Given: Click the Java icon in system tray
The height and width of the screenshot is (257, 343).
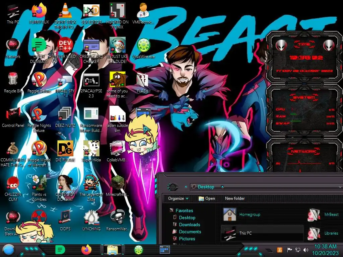Looking at the screenshot, I should (x=279, y=250).
